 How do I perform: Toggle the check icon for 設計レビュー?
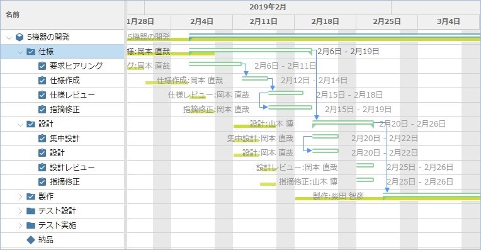(42, 167)
